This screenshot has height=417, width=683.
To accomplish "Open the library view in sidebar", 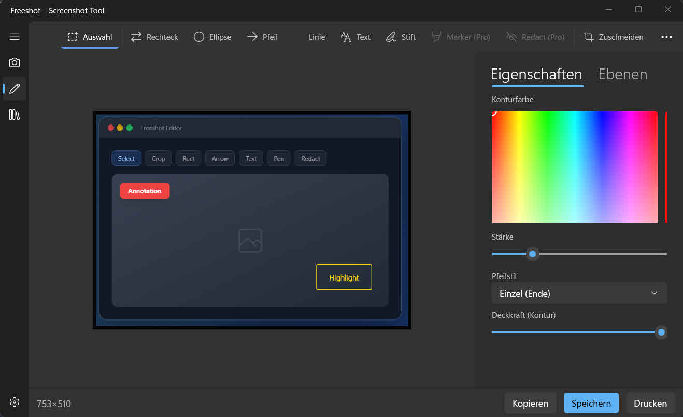I will 15,115.
